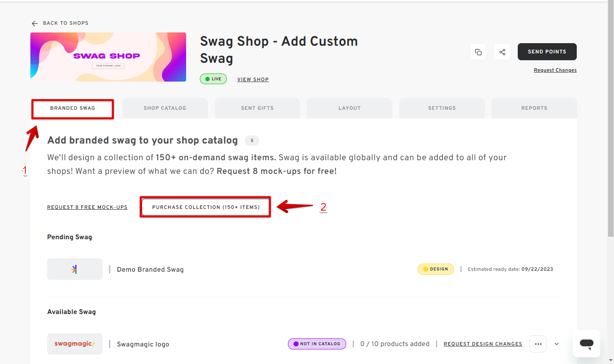
Task: Open the ellipsis menu on Swagmagic logo row
Action: [537, 343]
